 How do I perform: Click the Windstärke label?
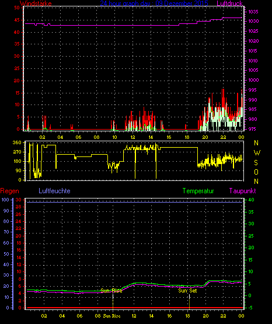click(36, 4)
